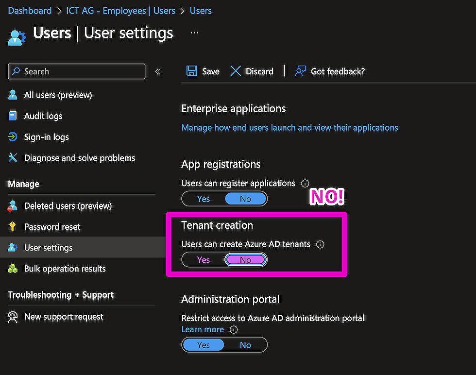Click the Password reset key icon
Viewport: 476px width, 375px height.
13,226
